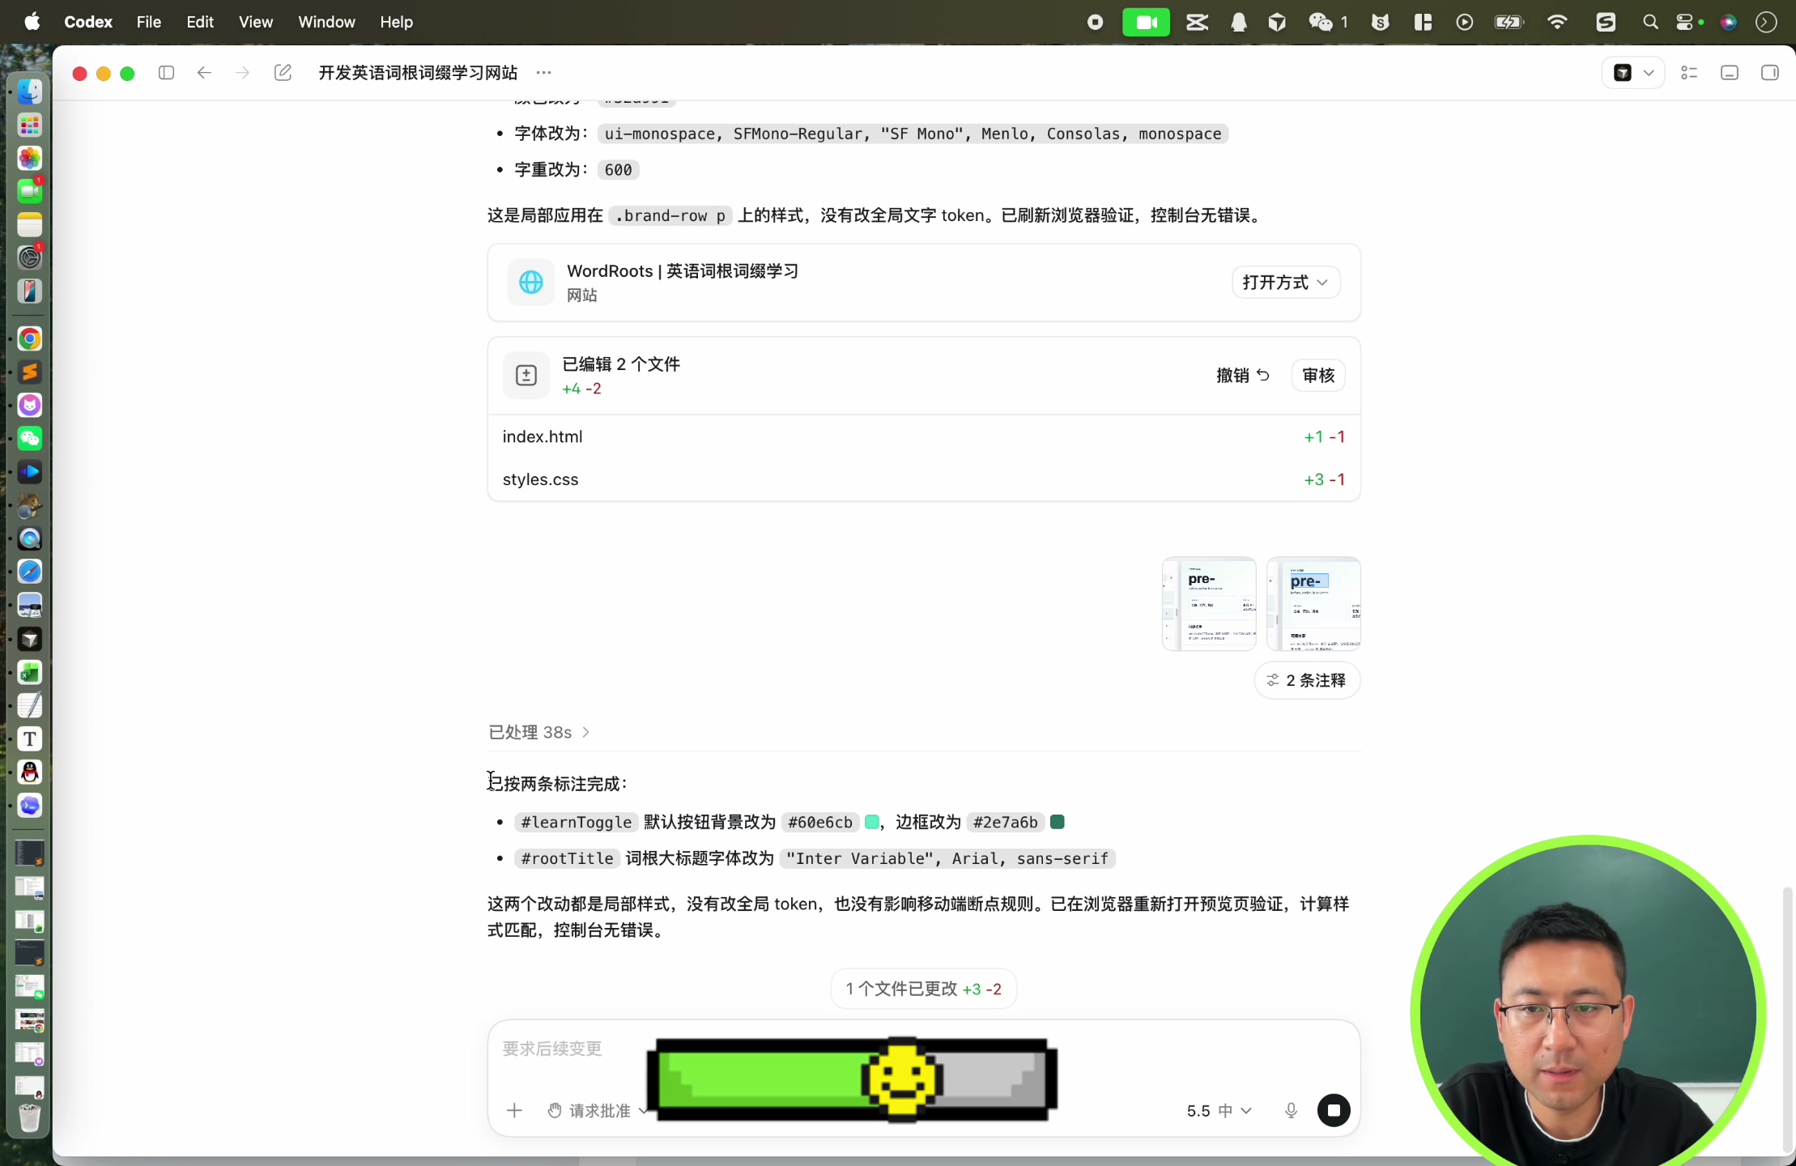Open the View menu

coord(256,22)
